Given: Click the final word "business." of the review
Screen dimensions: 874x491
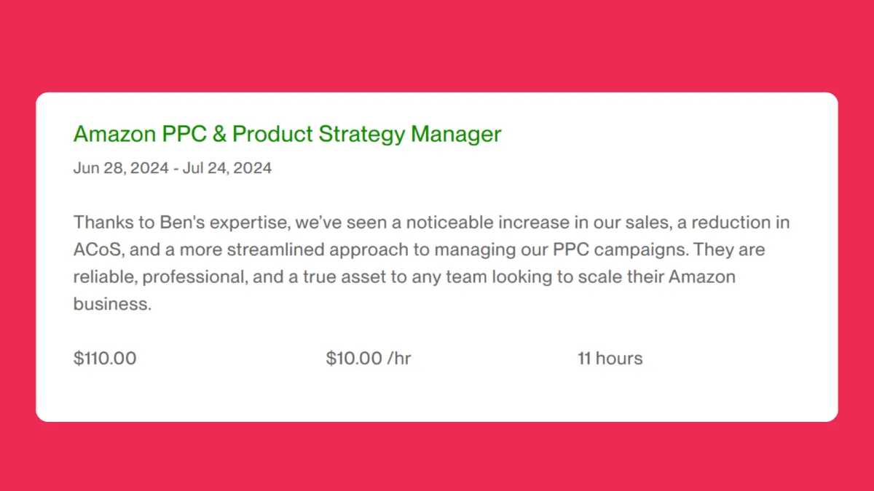Looking at the screenshot, I should [x=112, y=305].
